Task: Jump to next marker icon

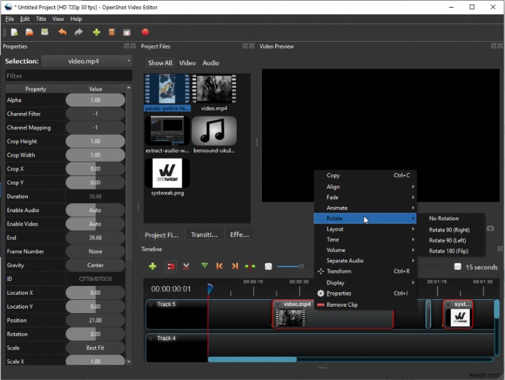Action: (235, 266)
